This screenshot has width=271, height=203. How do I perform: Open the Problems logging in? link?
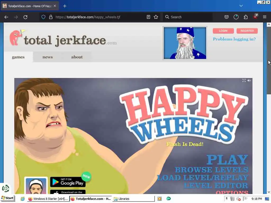point(234,39)
